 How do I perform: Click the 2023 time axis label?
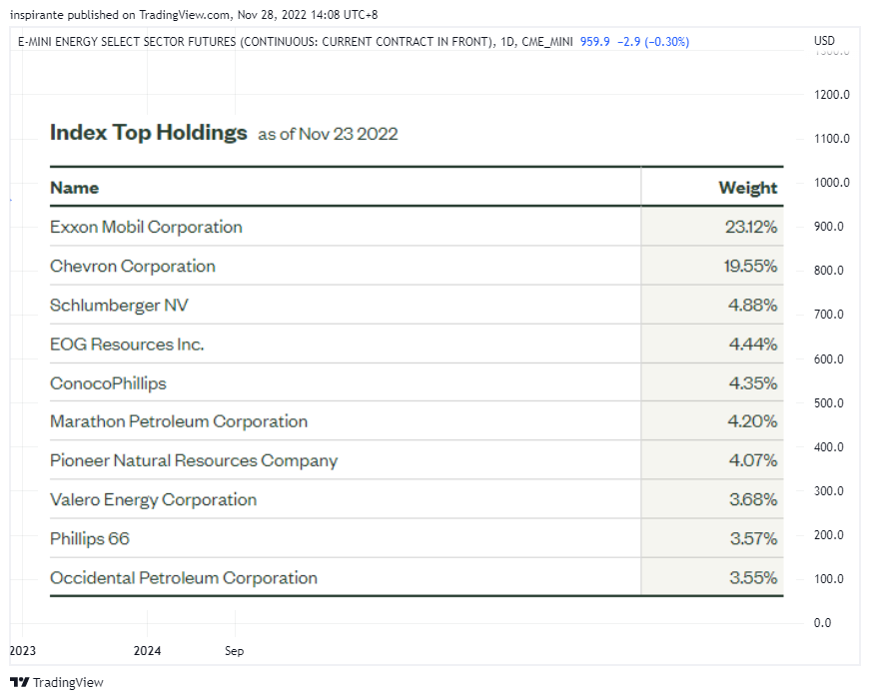pyautogui.click(x=23, y=651)
